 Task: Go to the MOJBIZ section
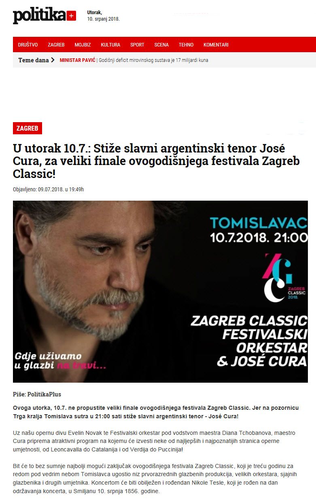83,45
